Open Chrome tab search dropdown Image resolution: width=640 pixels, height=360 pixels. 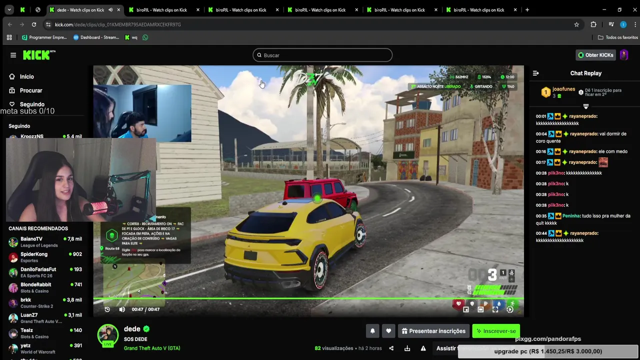click(x=9, y=9)
